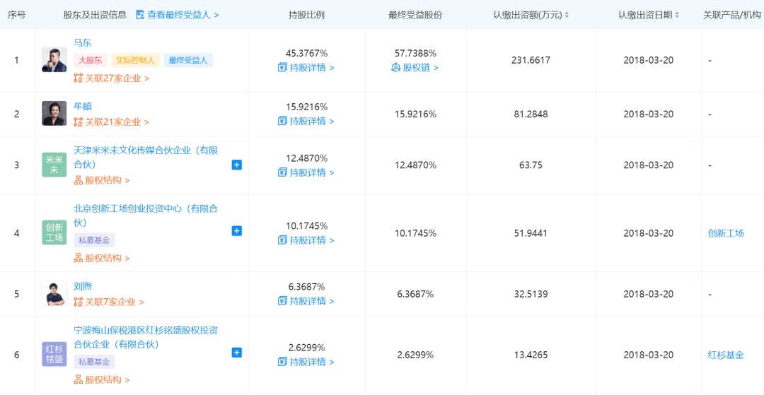764x395 pixels.
Task: Open 股权结构 under 天津米米未文化传媒
Action: (x=102, y=180)
